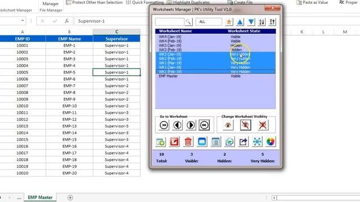Click Highlight Duplicates in ribbon
This screenshot has height=202, width=360.
point(188,2)
